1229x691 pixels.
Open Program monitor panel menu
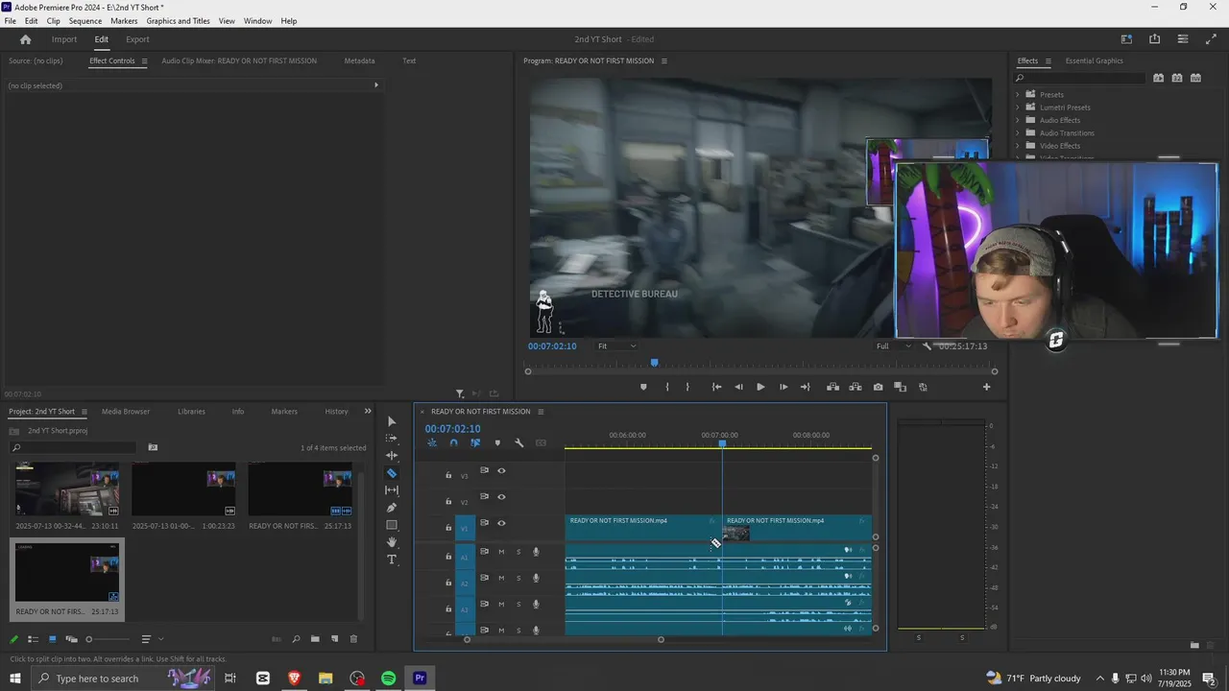click(663, 61)
